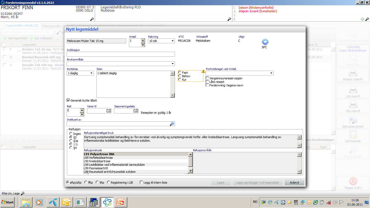The image size is (370, 208).
Task: Click LIB utskrift printer icon in background window
Action: pyautogui.click(x=352, y=89)
